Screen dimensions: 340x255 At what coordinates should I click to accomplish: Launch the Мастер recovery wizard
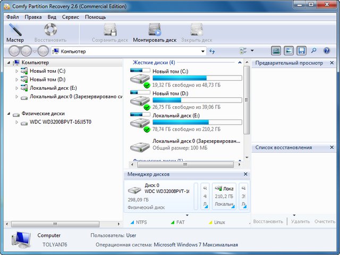(x=15, y=33)
